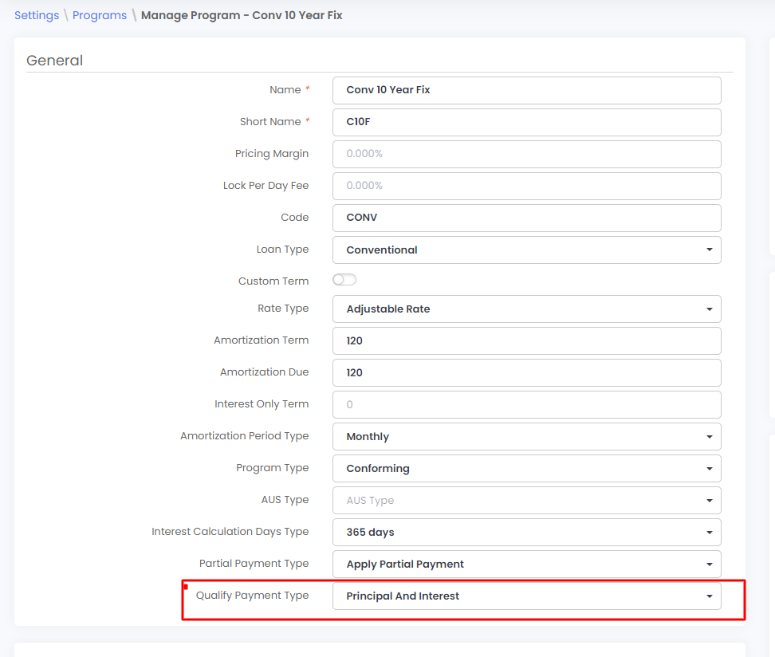775x657 pixels.
Task: Open the Program Type dropdown
Action: [526, 468]
